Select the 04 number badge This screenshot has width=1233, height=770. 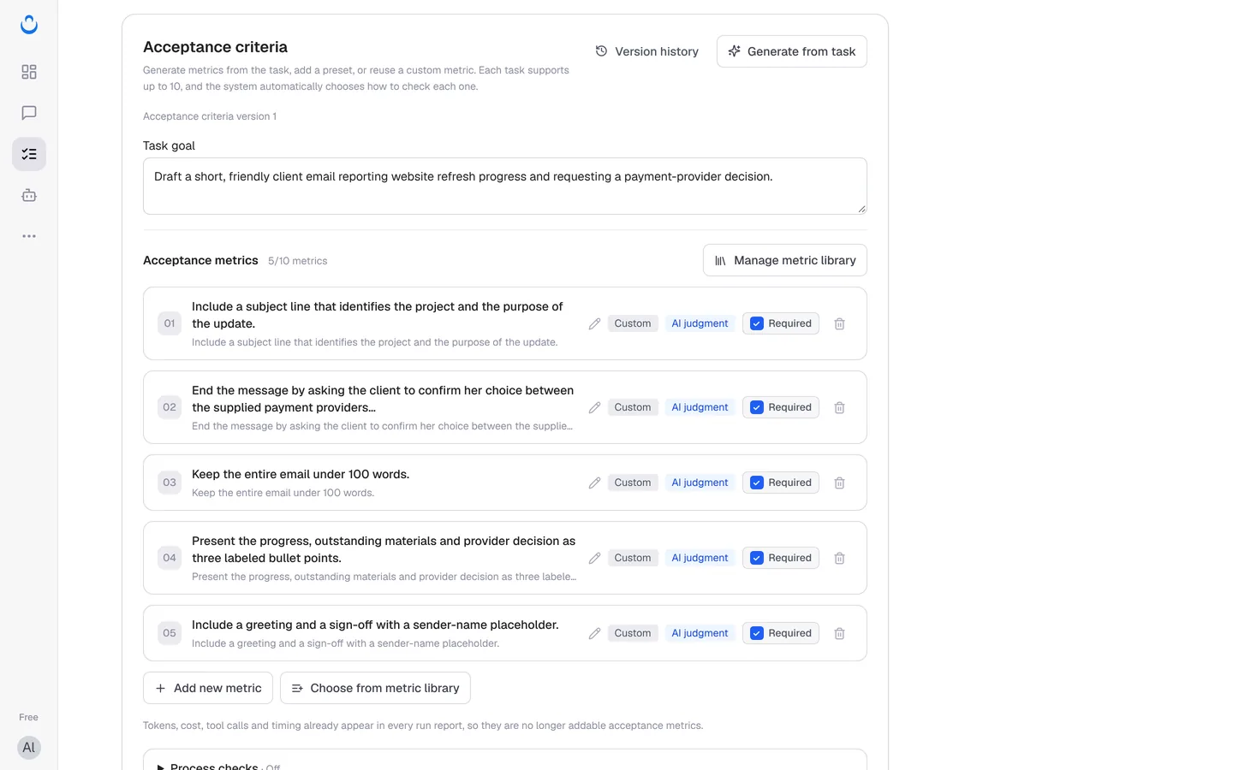[x=170, y=558]
